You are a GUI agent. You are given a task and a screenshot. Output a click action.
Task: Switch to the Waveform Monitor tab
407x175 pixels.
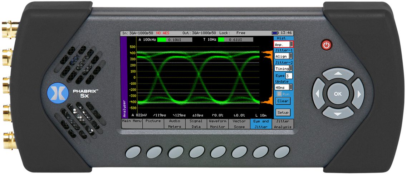(217, 124)
